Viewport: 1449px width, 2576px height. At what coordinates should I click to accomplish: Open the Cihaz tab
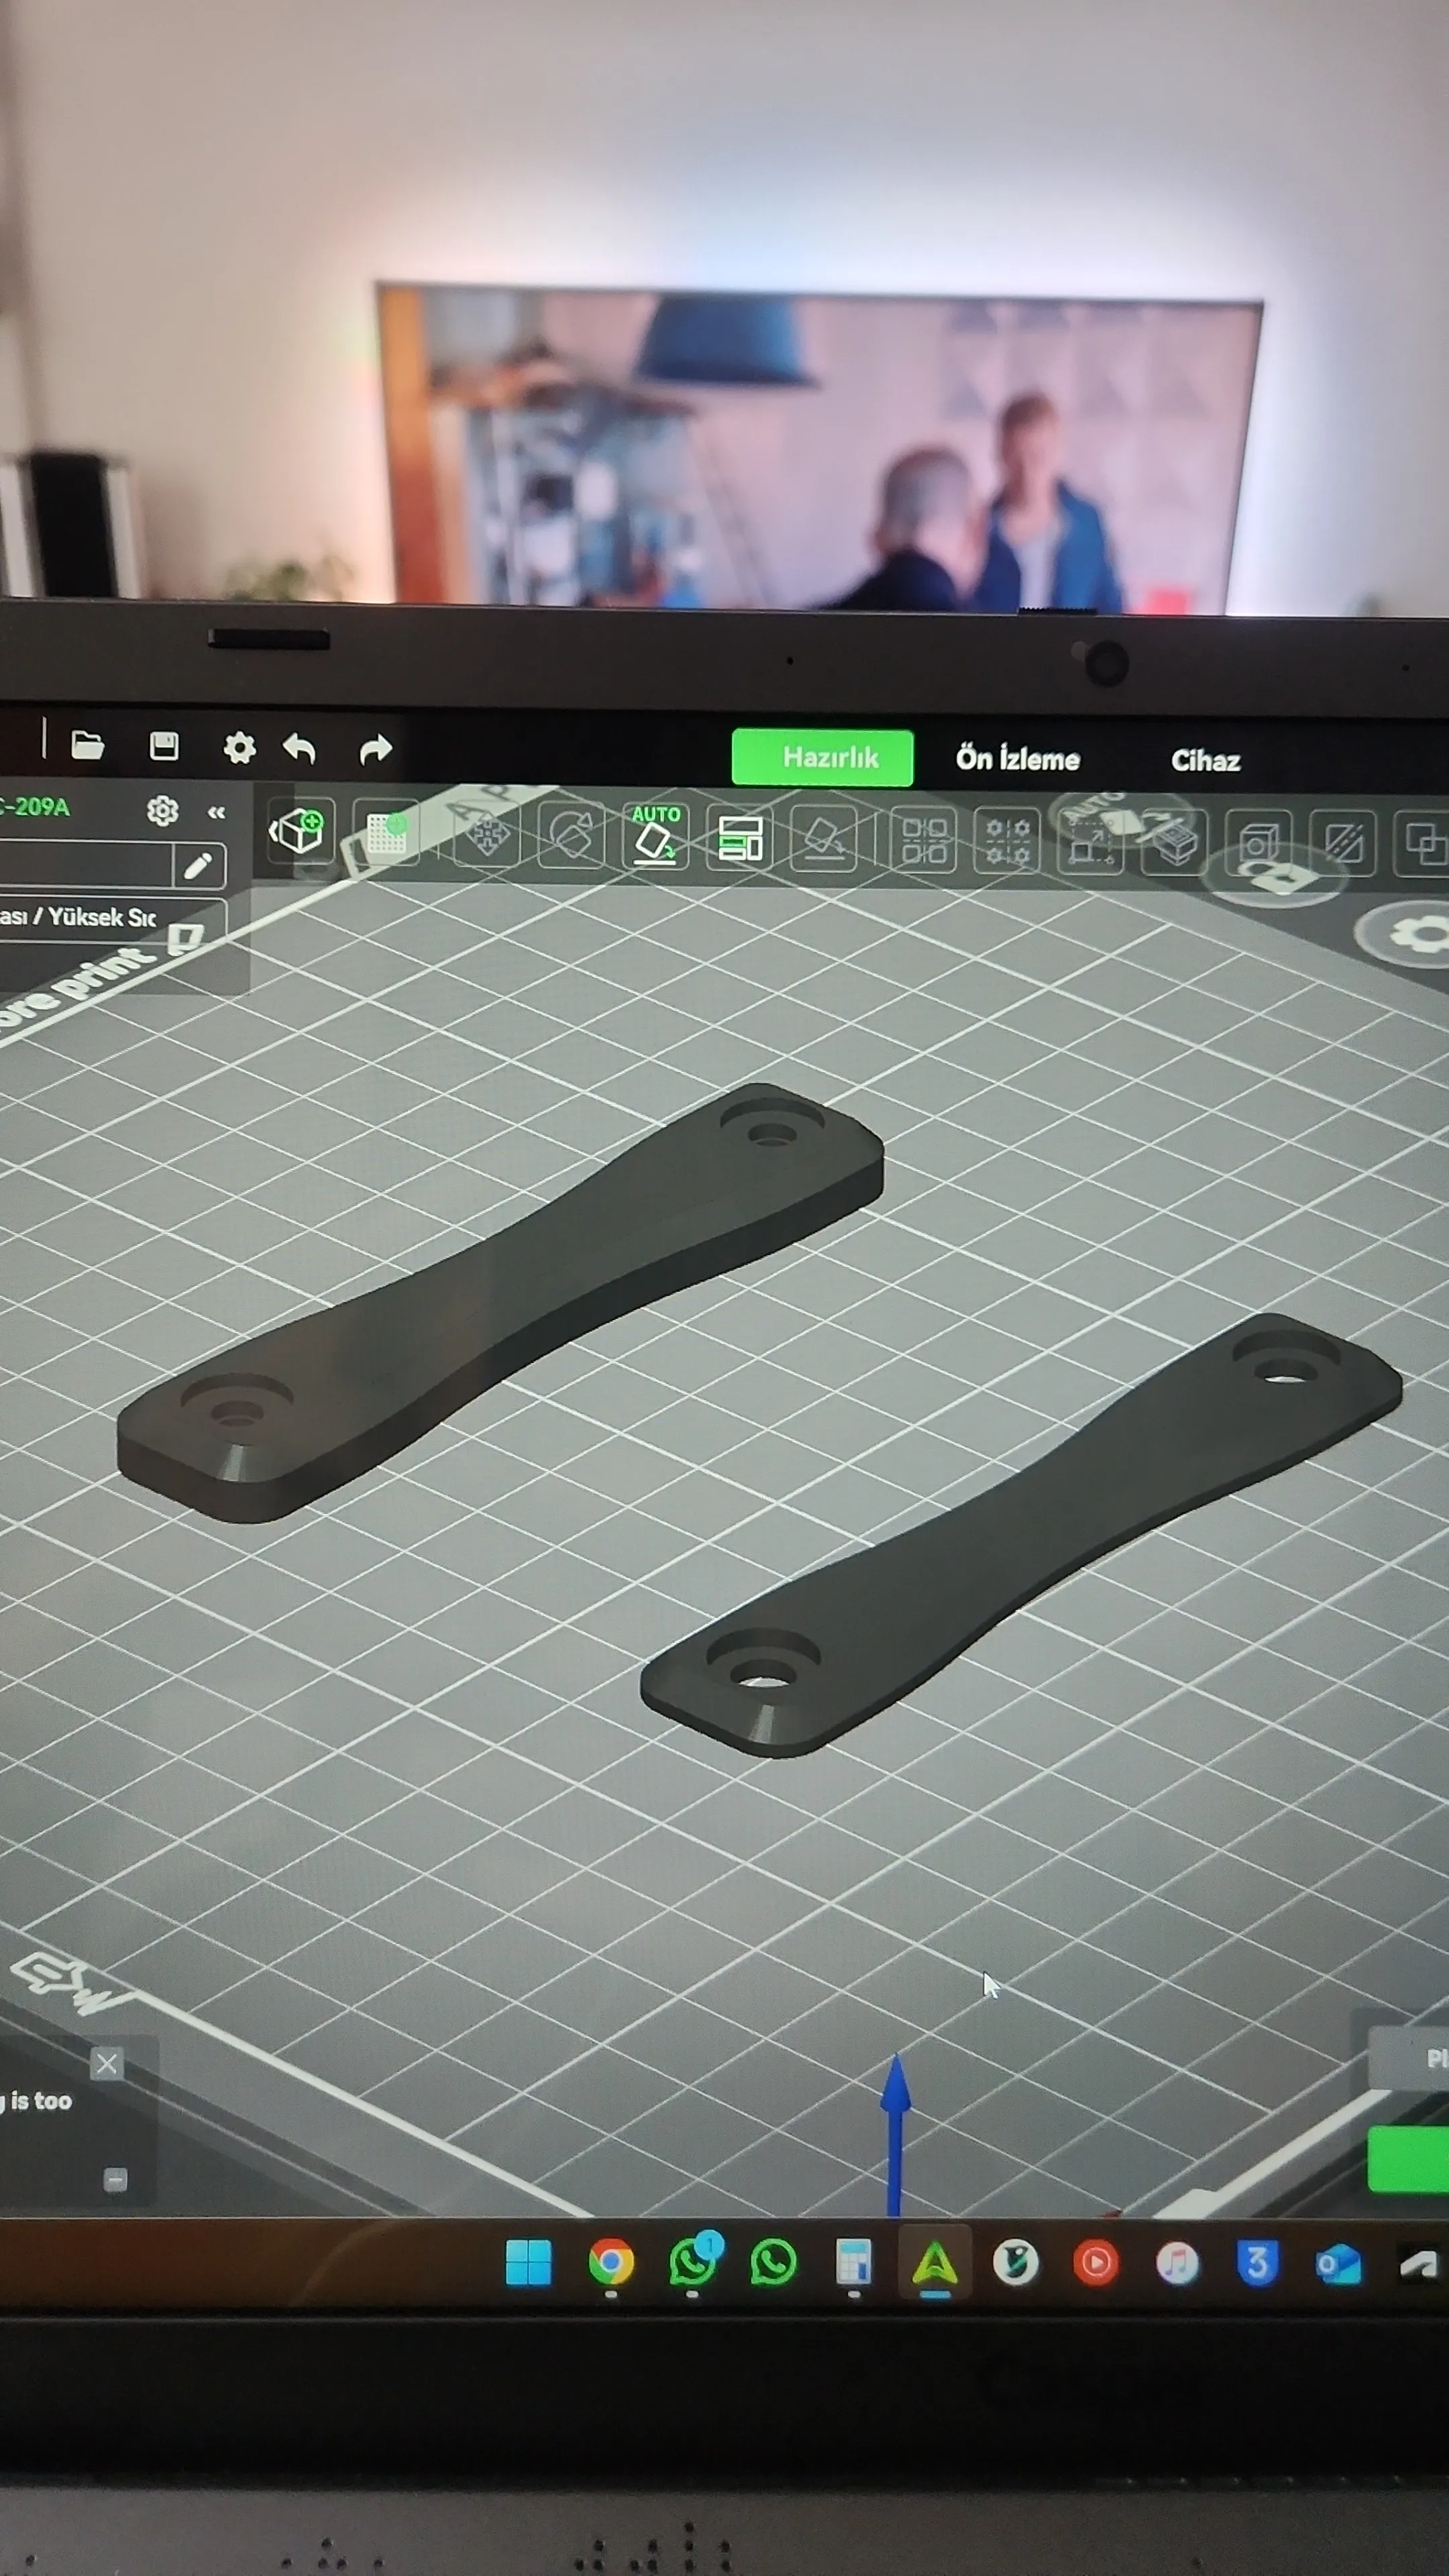(1205, 761)
